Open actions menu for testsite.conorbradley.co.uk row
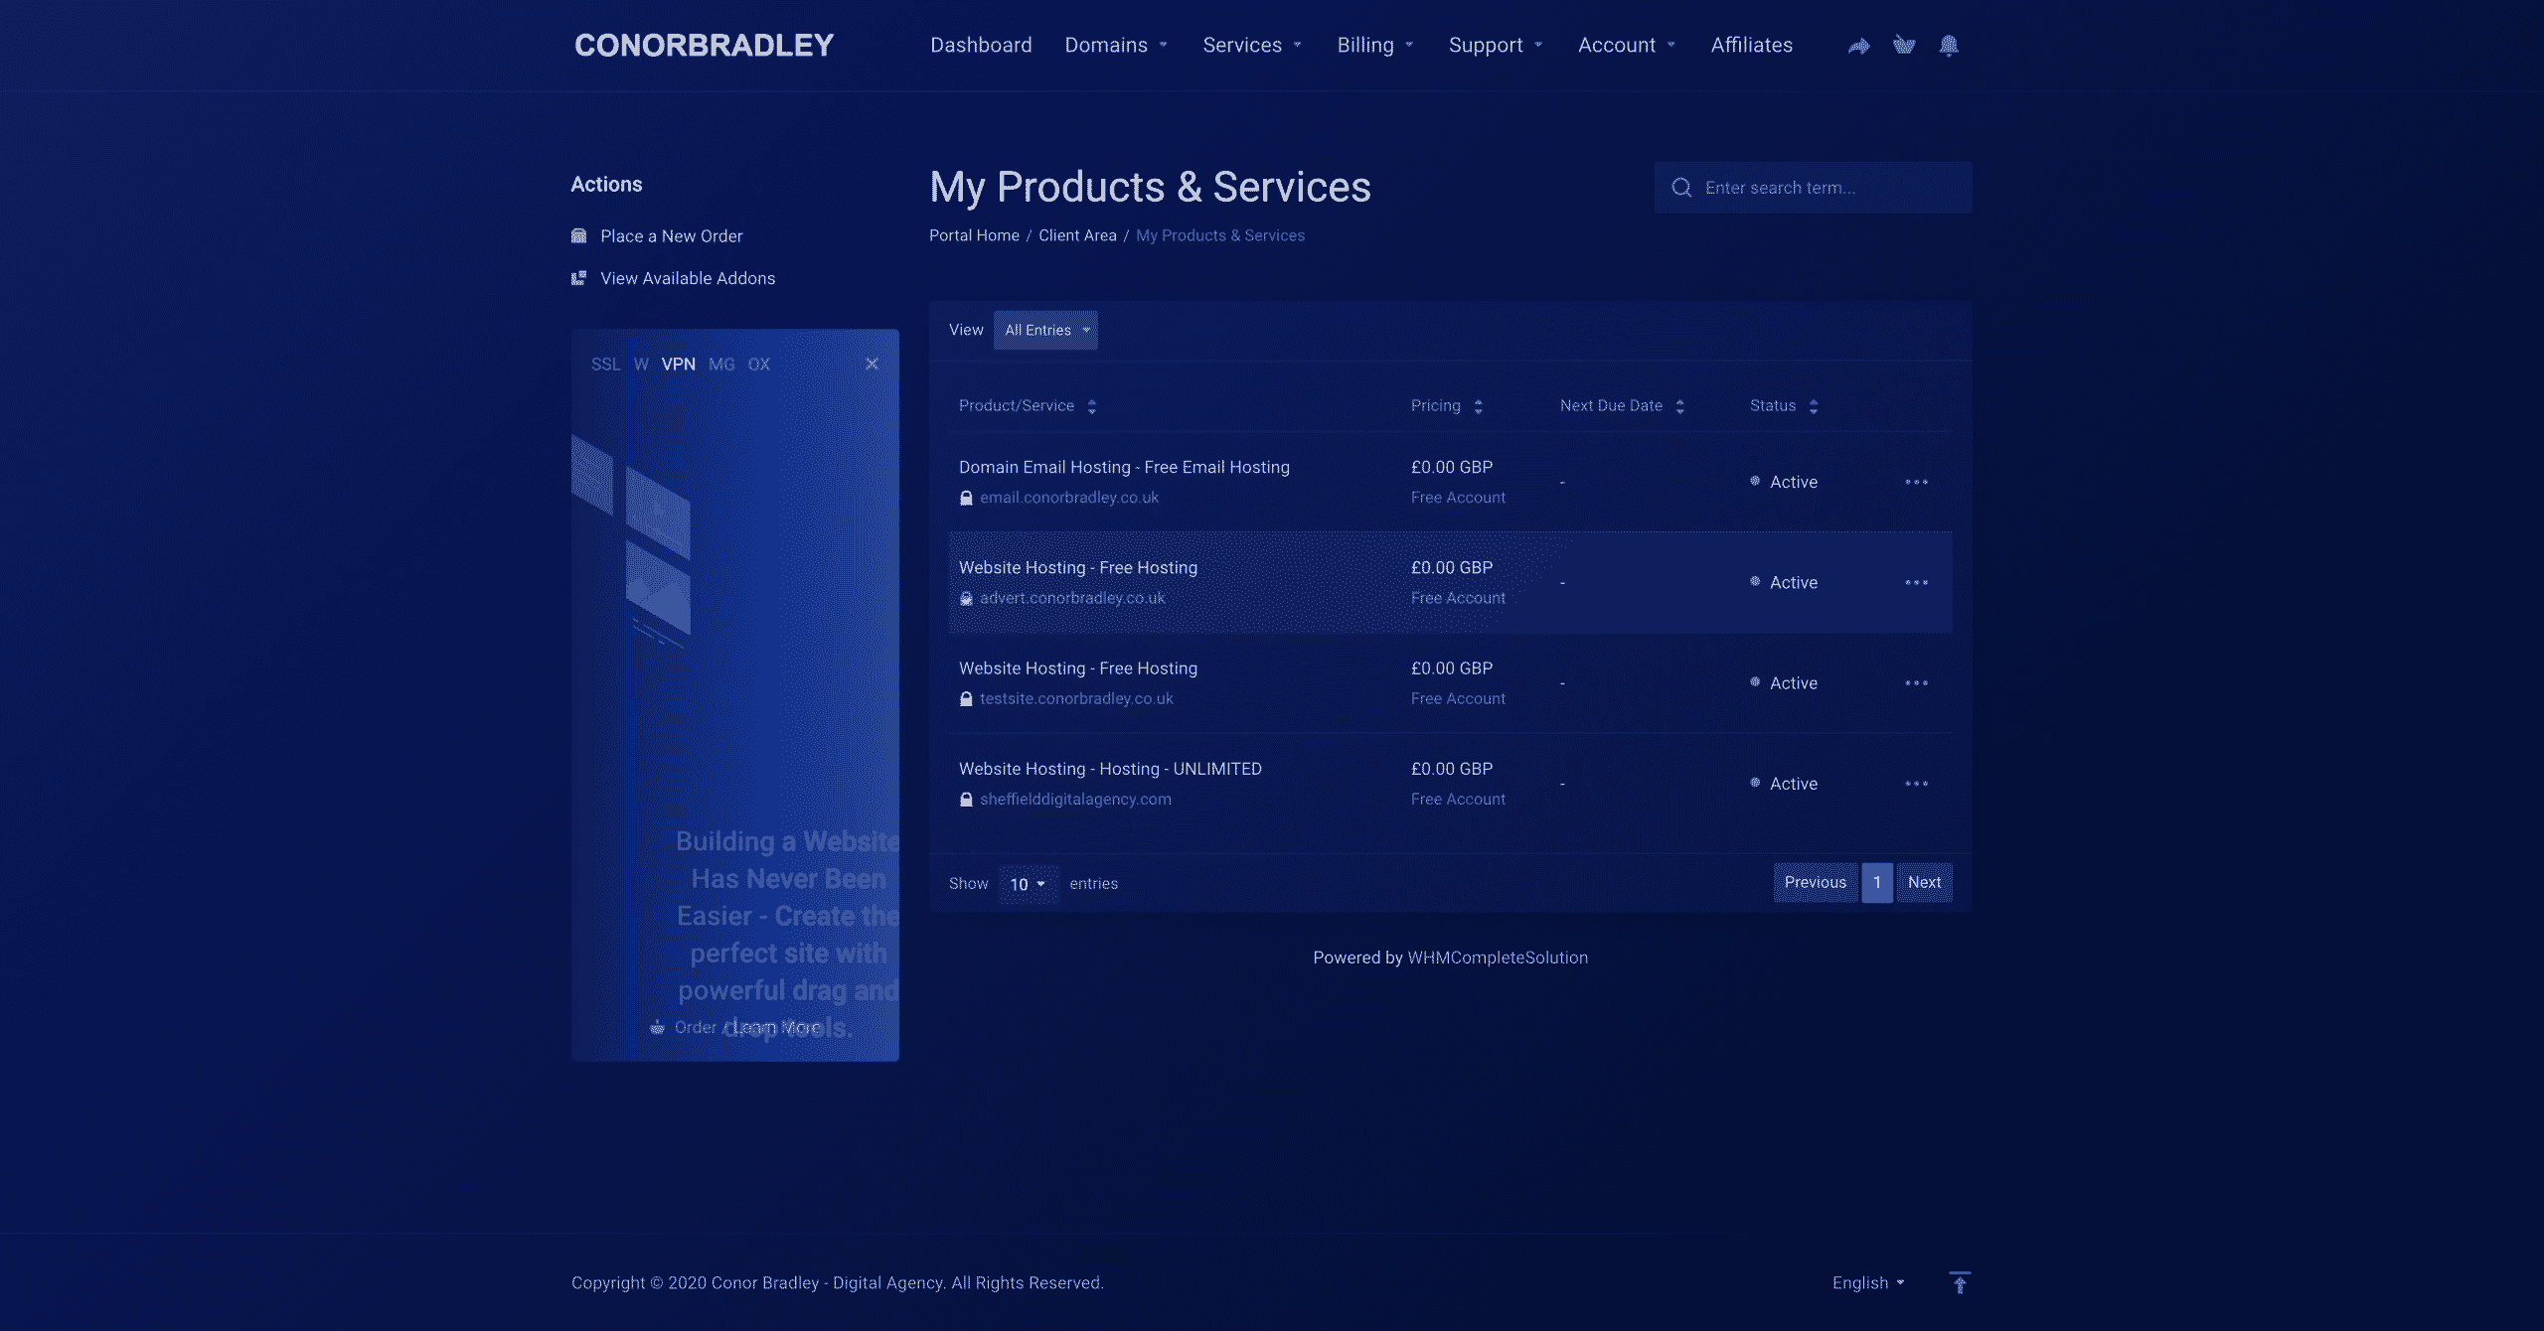 (x=1917, y=683)
